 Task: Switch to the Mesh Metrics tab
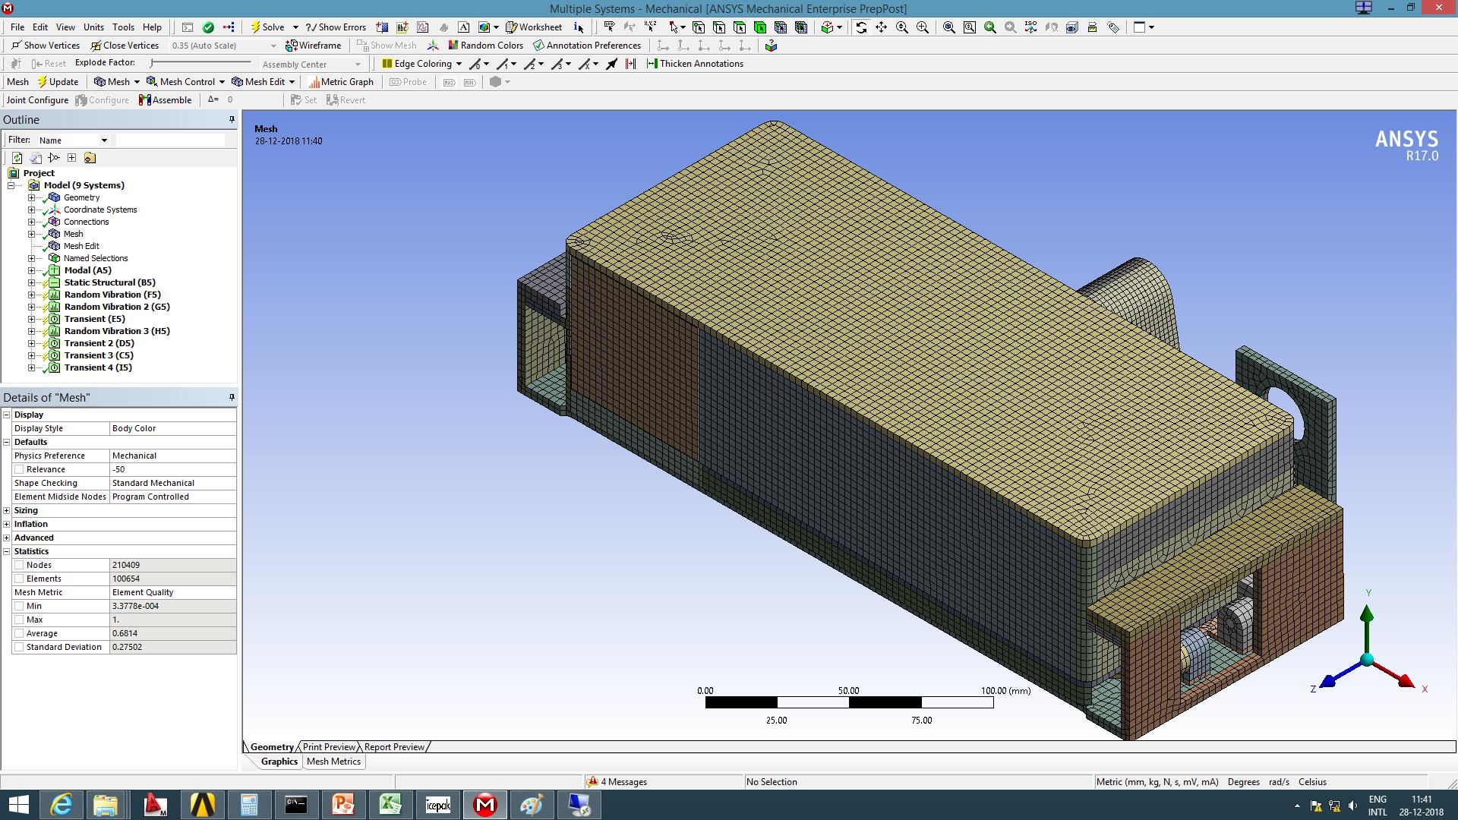[x=333, y=762]
